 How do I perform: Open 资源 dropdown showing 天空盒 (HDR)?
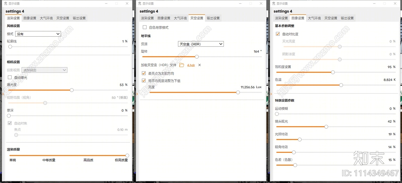click(201, 44)
